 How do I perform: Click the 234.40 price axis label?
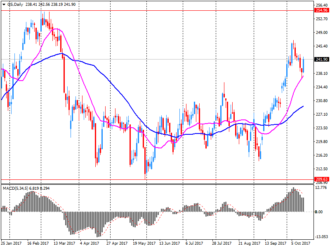(322, 87)
